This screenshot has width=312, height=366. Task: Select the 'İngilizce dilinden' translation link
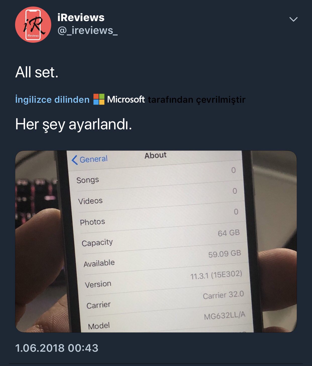point(52,100)
